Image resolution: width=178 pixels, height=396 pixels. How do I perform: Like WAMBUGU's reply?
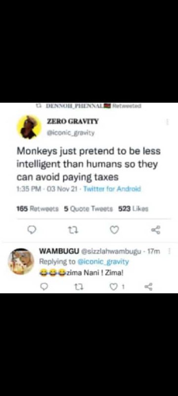click(x=113, y=287)
